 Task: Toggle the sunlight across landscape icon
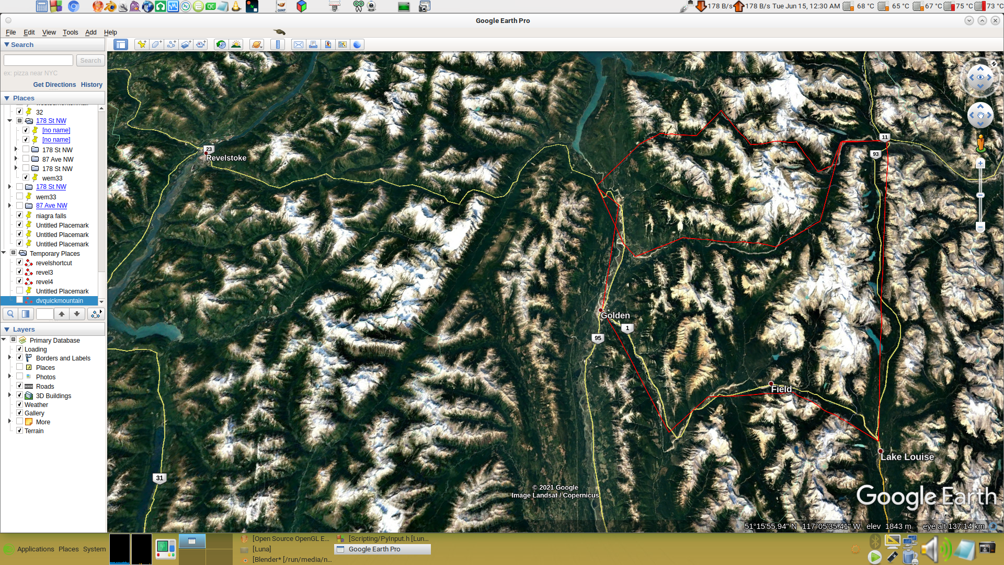pyautogui.click(x=236, y=44)
